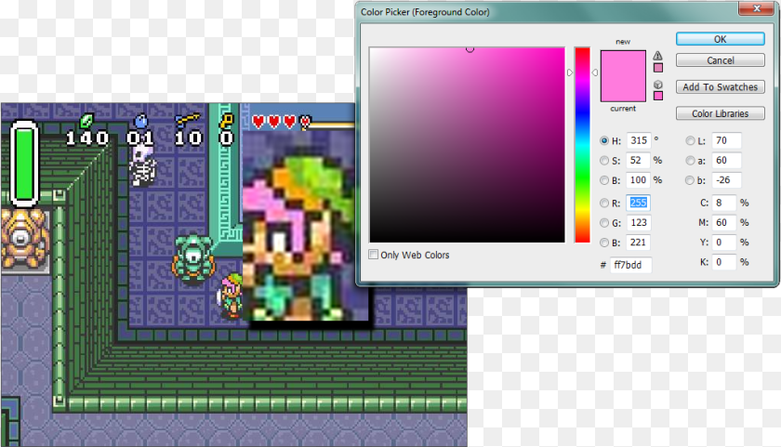Image resolution: width=781 pixels, height=447 pixels.
Task: Select the R red radio button
Action: 604,204
